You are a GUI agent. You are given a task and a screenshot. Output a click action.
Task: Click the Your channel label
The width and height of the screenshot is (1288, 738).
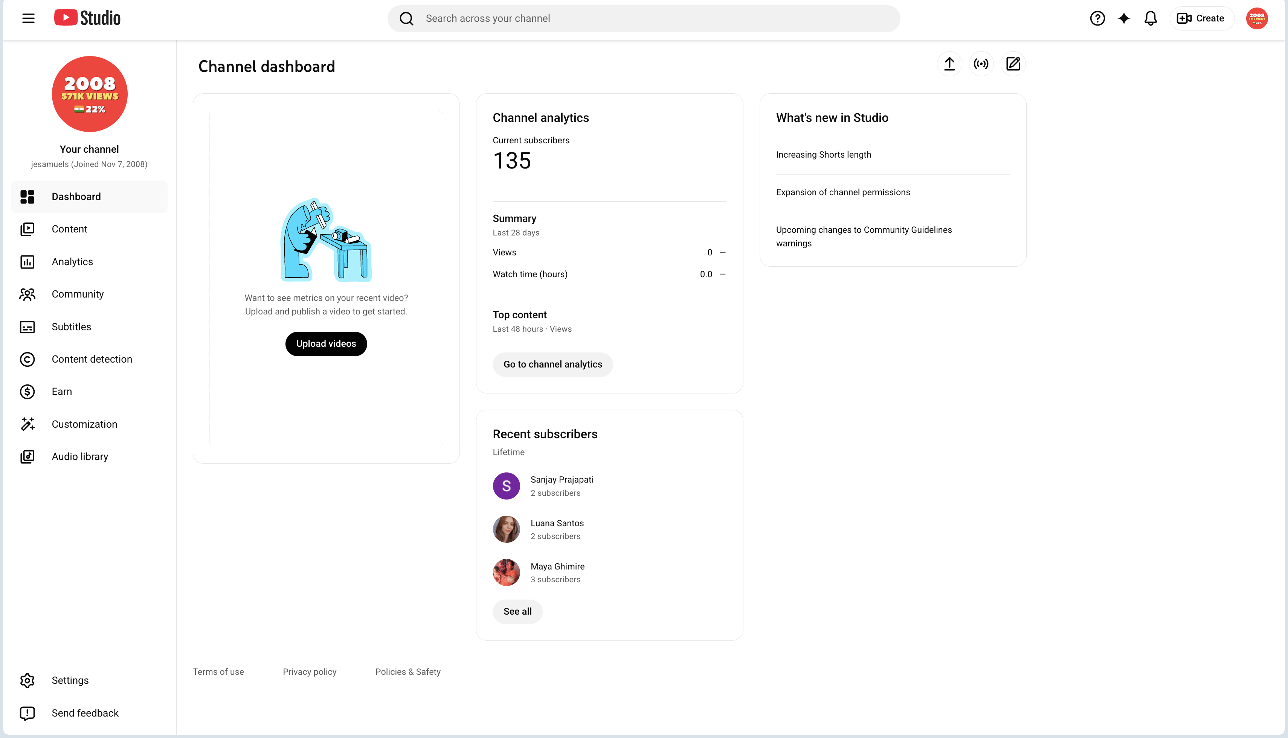click(x=89, y=149)
